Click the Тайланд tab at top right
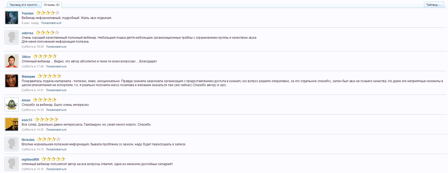This screenshot has width=448, height=173. (x=434, y=5)
